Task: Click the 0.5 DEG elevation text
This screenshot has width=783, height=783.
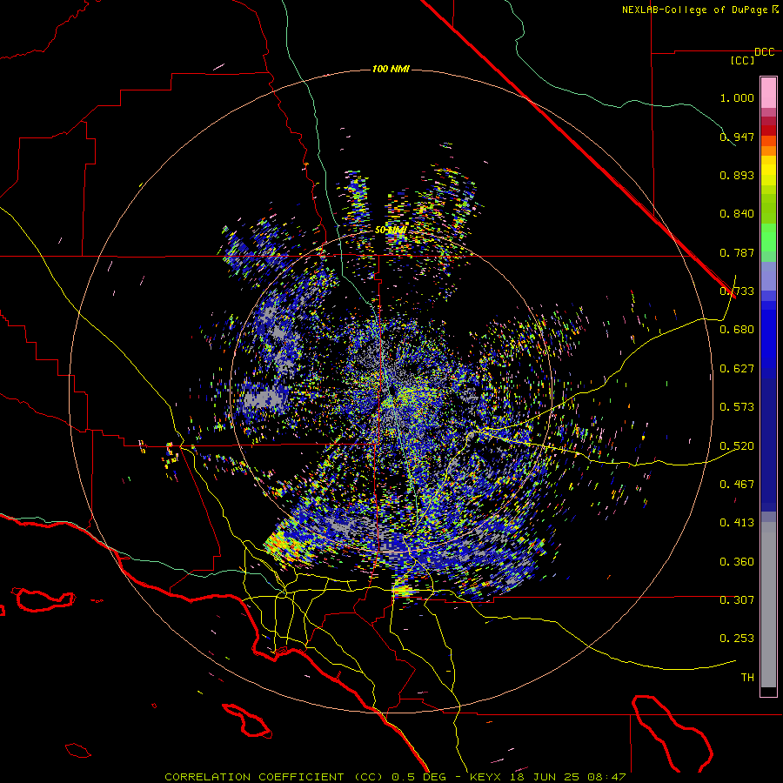Action: 418,777
